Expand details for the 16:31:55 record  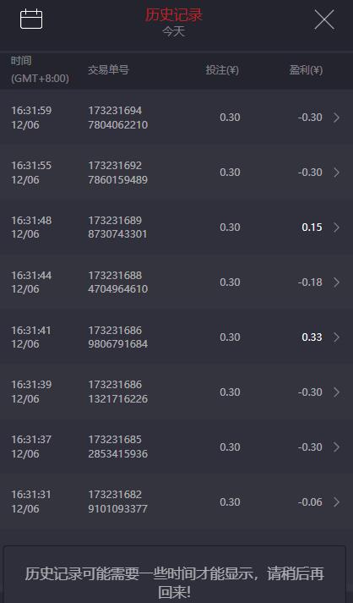[336, 173]
